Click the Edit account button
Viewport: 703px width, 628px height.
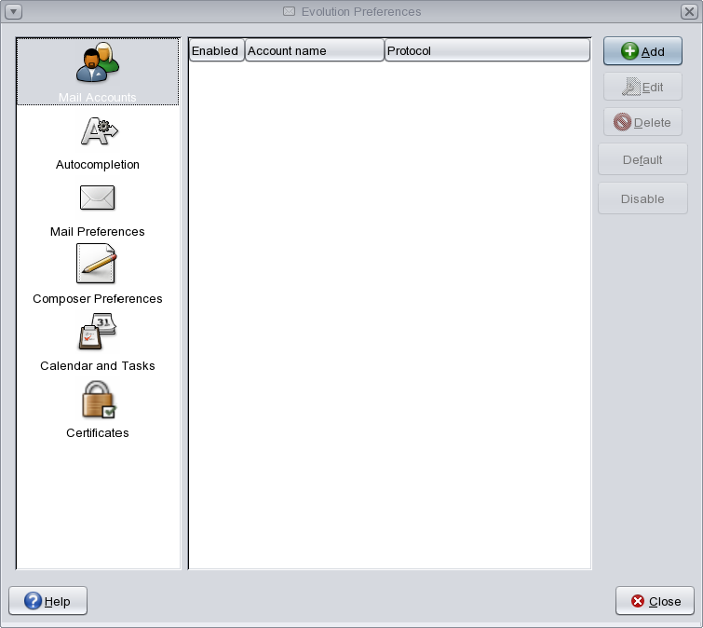coord(642,87)
